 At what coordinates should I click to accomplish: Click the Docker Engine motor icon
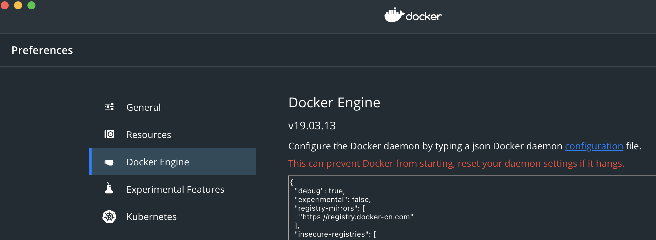109,162
